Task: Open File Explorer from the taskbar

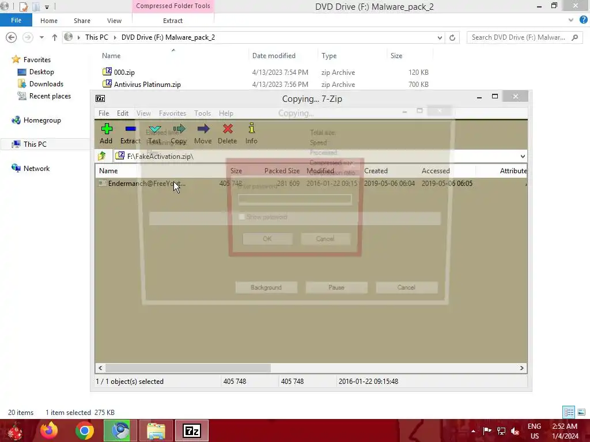Action: pyautogui.click(x=156, y=430)
